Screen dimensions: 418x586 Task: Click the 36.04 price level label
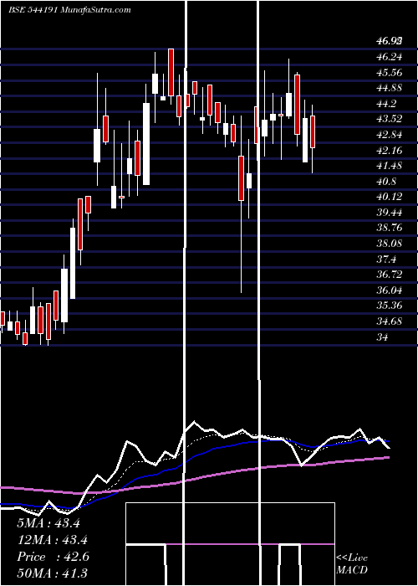pyautogui.click(x=390, y=290)
